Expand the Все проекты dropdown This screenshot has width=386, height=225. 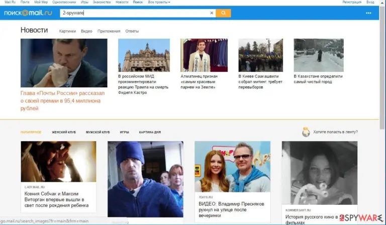click(x=159, y=2)
